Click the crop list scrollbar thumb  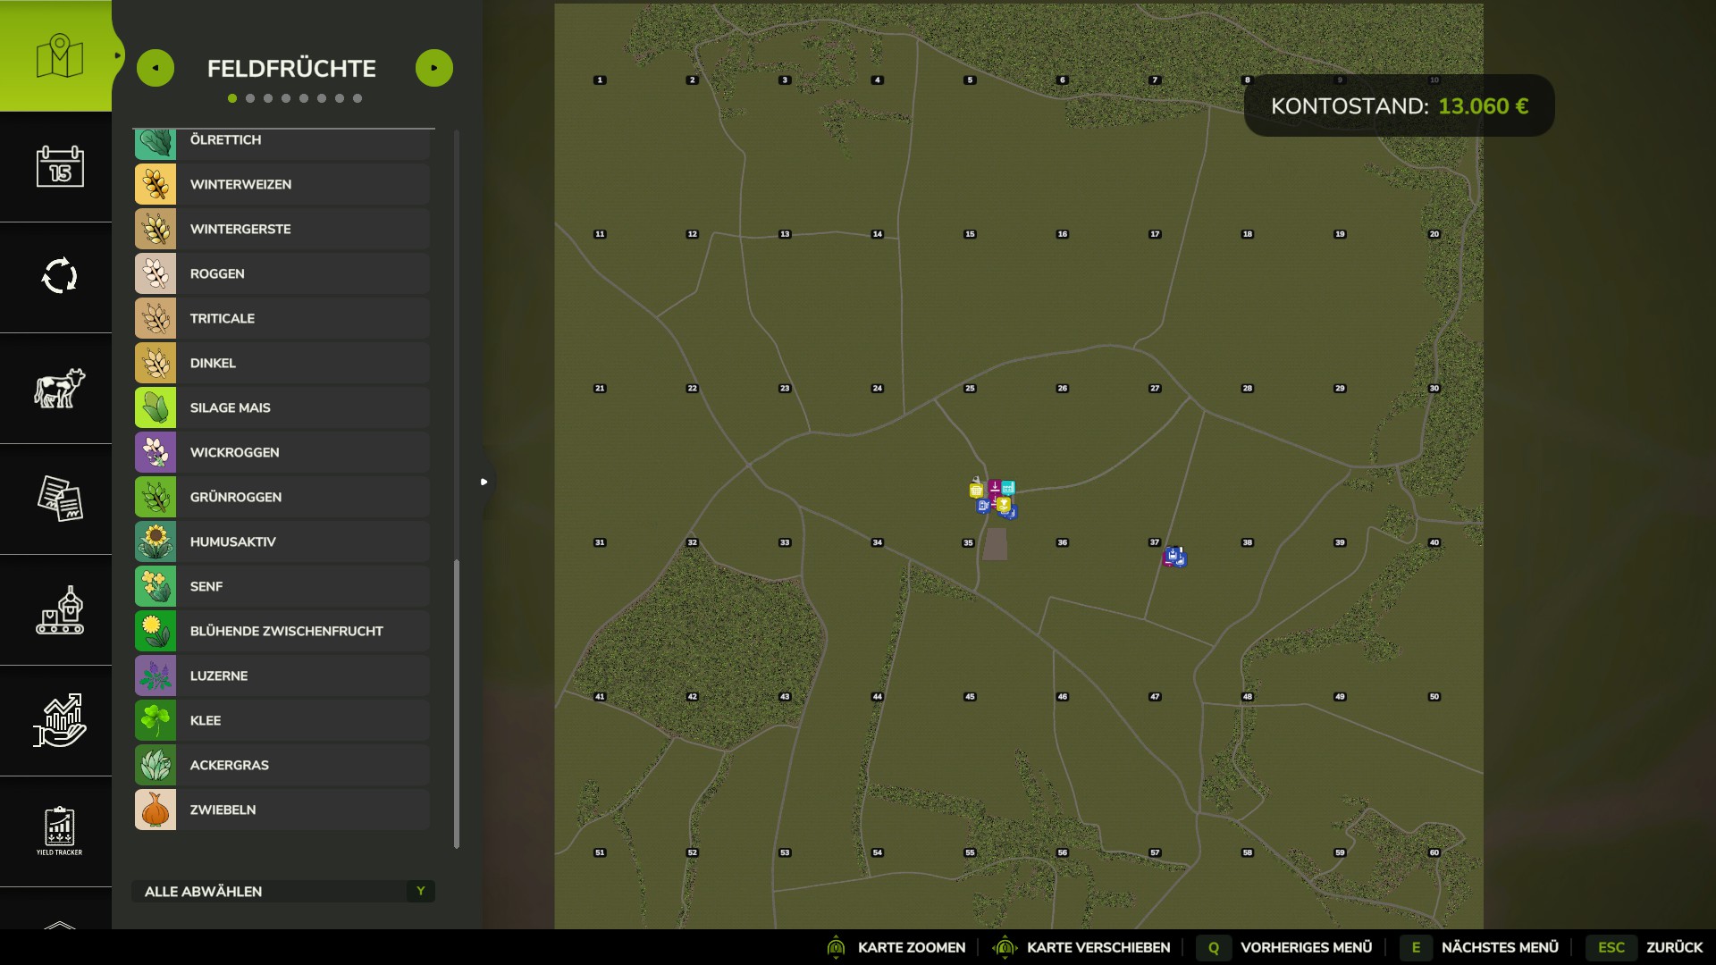tap(457, 704)
